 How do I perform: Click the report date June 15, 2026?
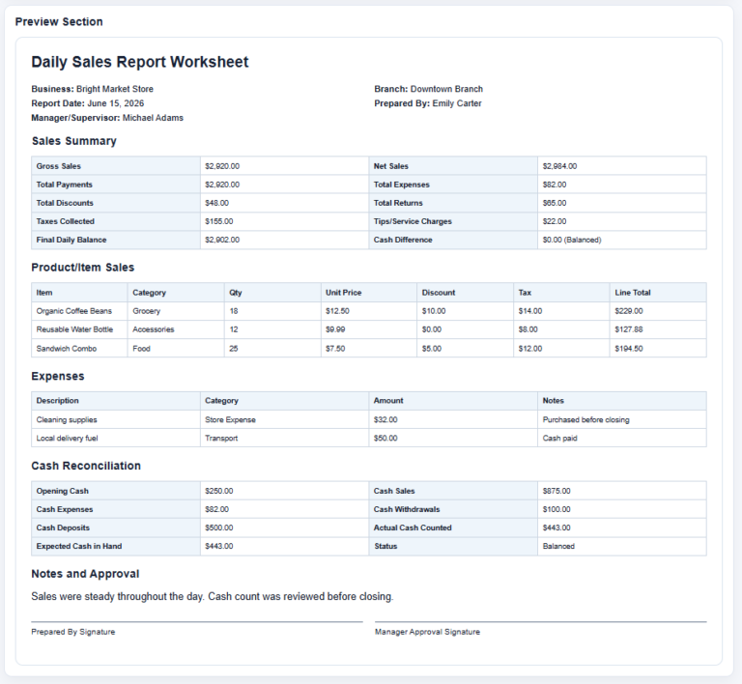116,103
